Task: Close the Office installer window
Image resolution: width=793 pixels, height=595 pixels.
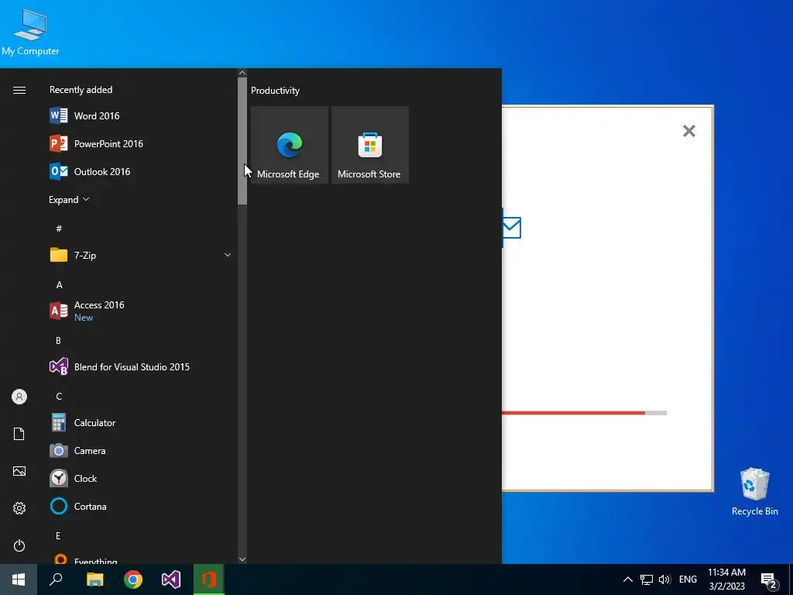Action: coord(688,131)
